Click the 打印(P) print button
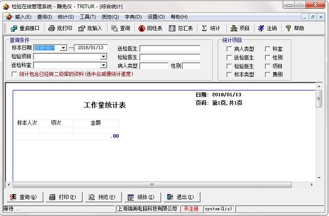This screenshot has width=329, height=216. tap(64, 197)
